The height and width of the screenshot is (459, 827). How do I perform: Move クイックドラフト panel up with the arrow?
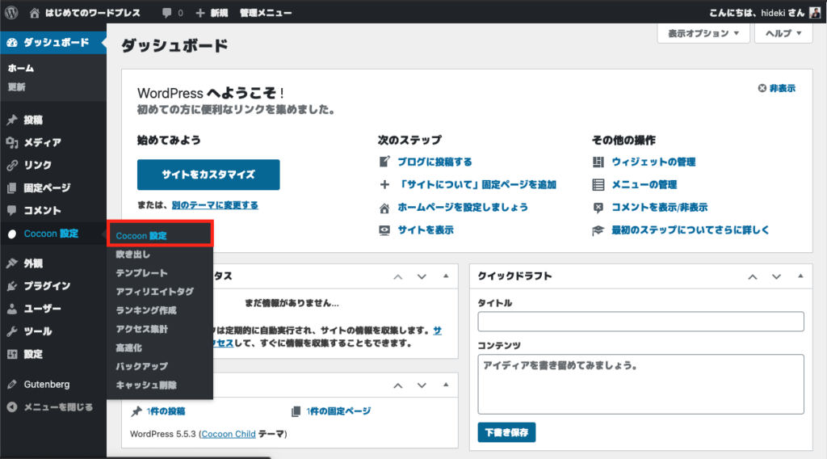[x=753, y=276]
